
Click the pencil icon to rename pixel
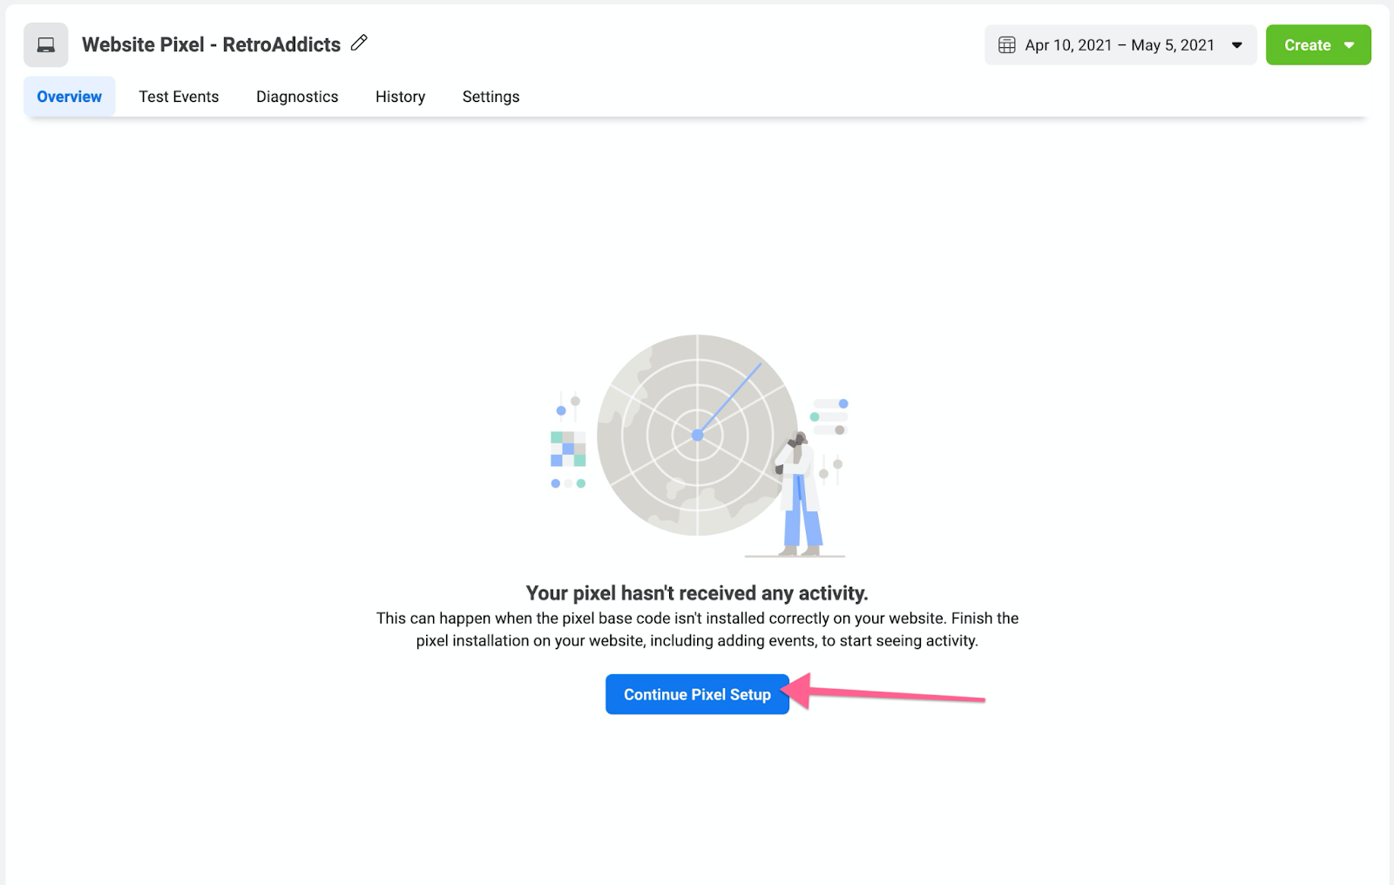pos(359,43)
